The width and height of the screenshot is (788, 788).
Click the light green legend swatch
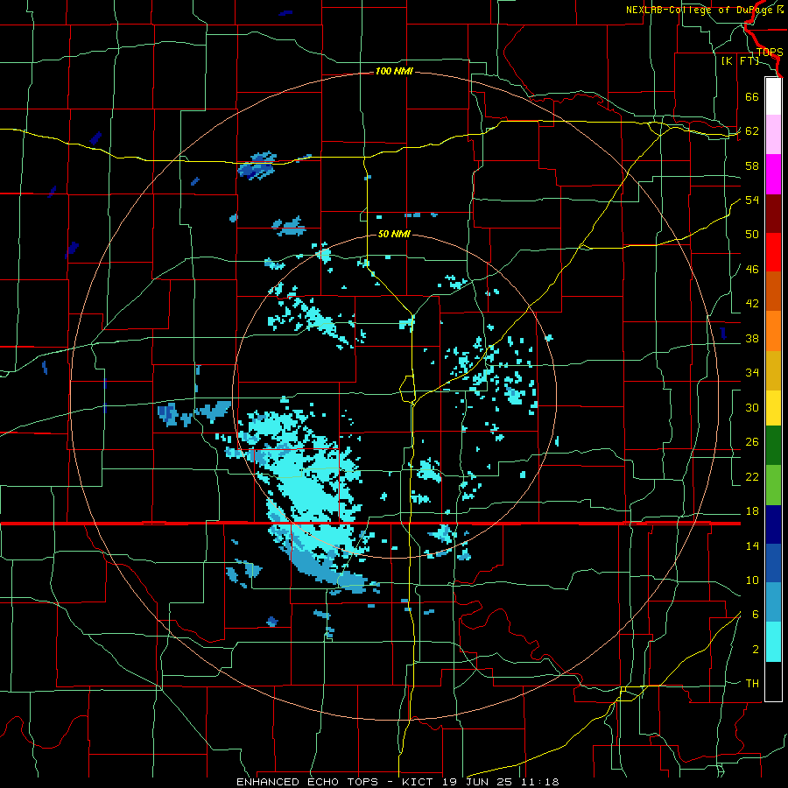click(x=773, y=485)
